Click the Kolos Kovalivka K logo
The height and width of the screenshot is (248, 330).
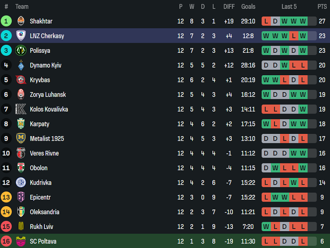point(21,109)
